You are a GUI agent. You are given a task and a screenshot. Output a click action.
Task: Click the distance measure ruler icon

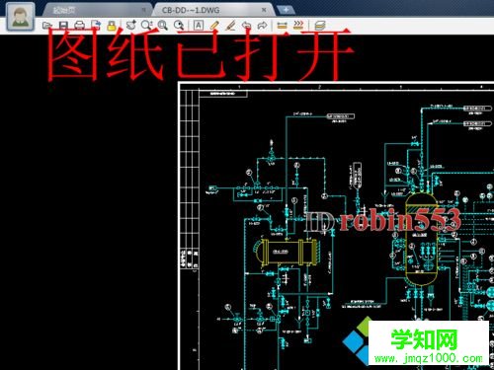282,25
